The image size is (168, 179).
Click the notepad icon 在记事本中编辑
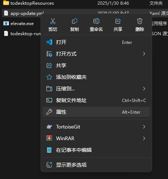[x=49, y=150]
